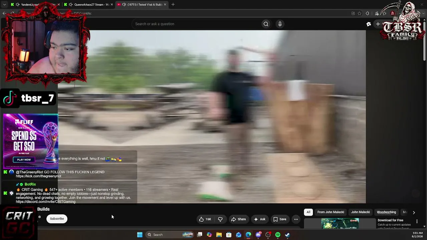Viewport: 427px width, 240px height.
Task: Mute audio on the VandereLilypad tab
Action: pyautogui.click(x=17, y=5)
